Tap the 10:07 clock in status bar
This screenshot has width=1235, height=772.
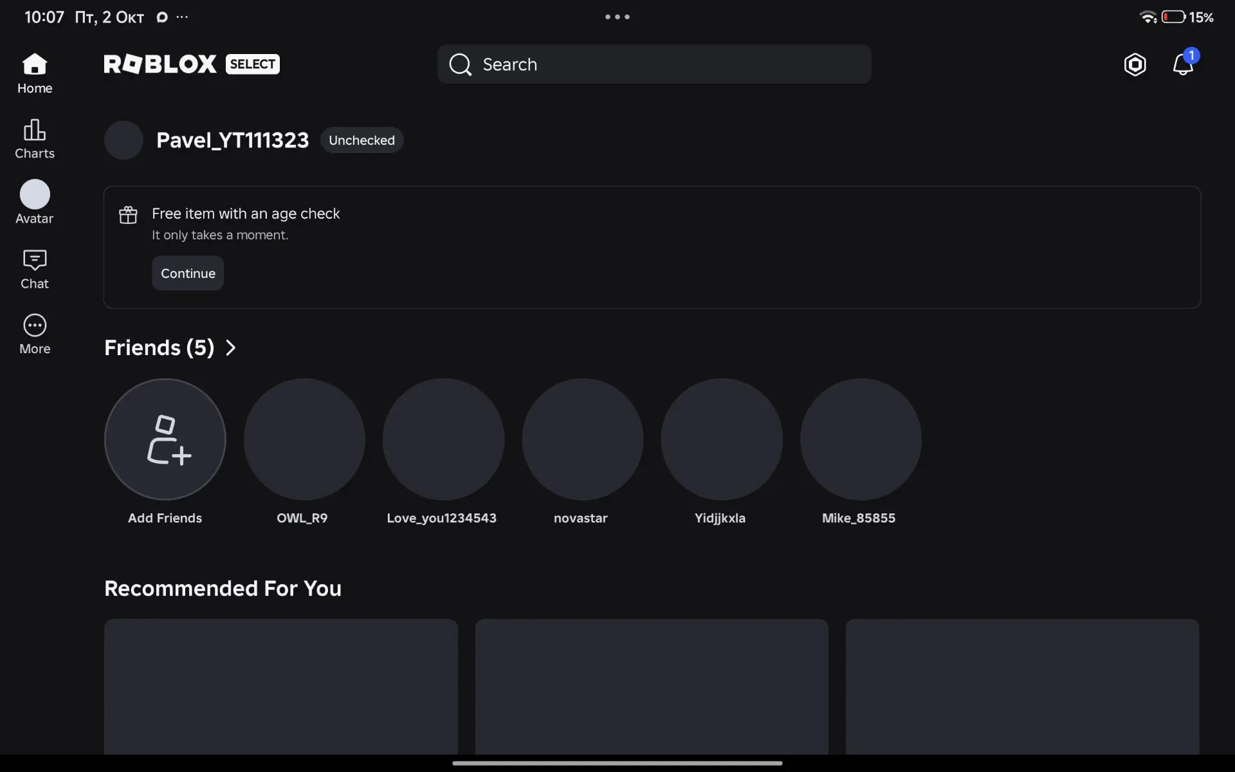coord(44,17)
